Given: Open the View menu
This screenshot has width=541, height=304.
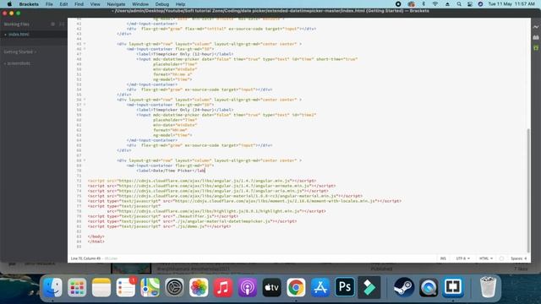Looking at the screenshot, I should [x=95, y=4].
